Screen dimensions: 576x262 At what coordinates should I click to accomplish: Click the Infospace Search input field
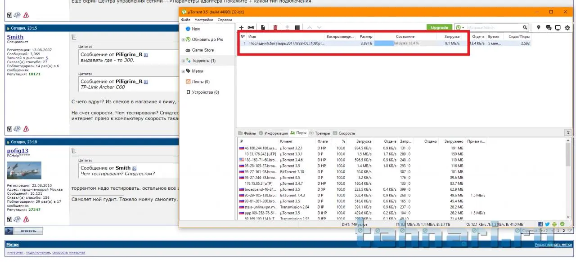click(x=494, y=28)
